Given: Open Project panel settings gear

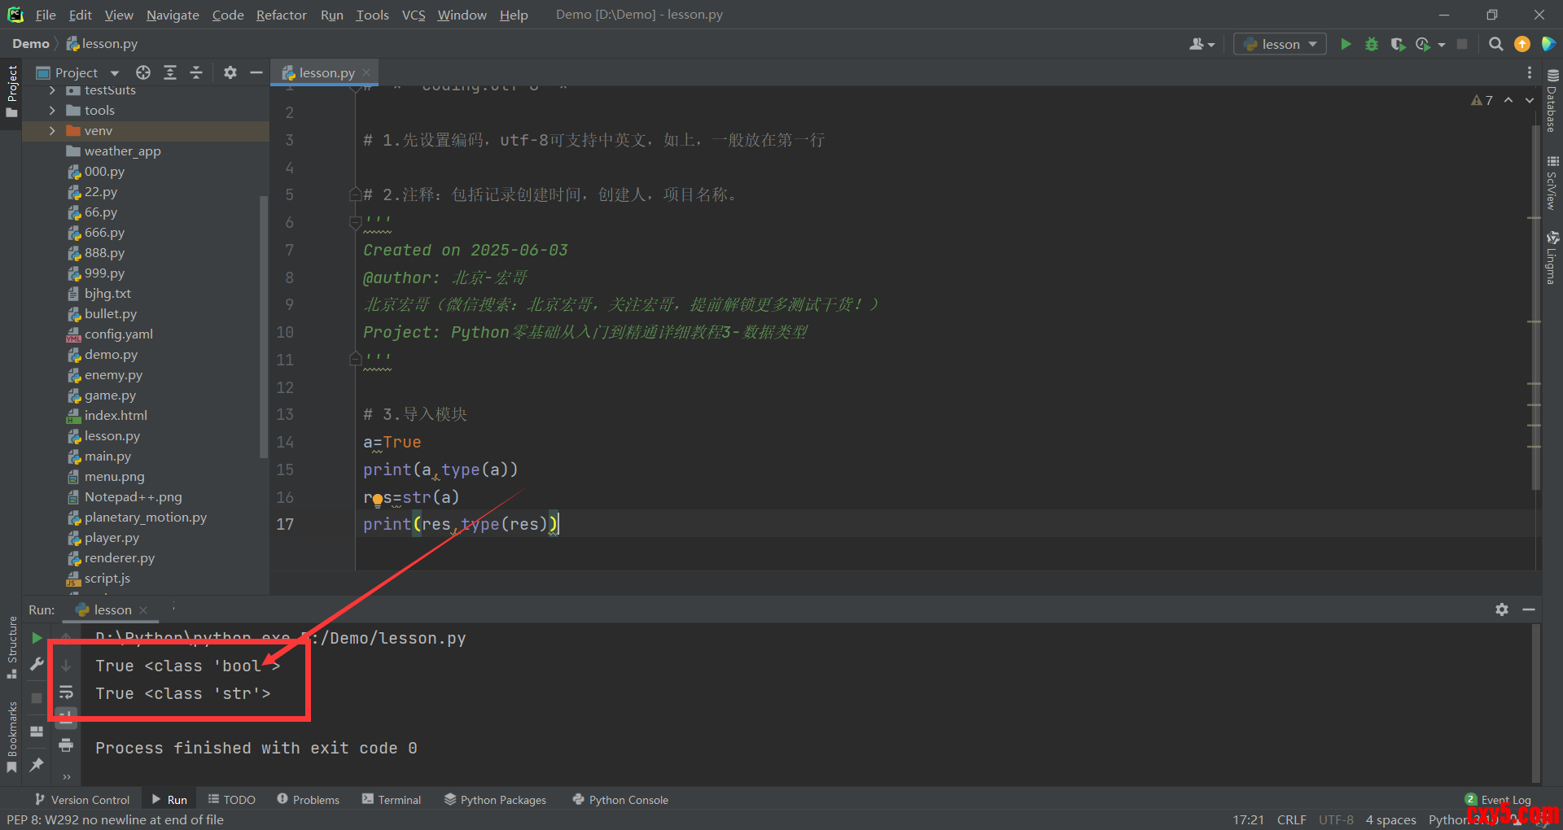Looking at the screenshot, I should tap(230, 72).
